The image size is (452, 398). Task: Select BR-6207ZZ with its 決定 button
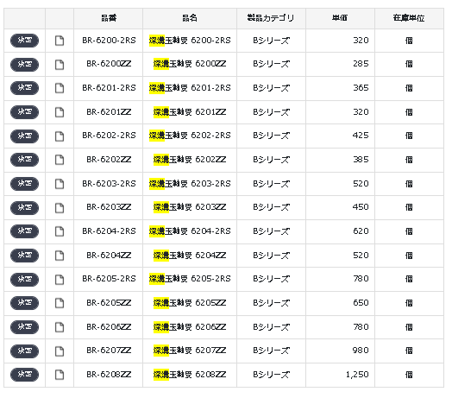click(x=24, y=351)
